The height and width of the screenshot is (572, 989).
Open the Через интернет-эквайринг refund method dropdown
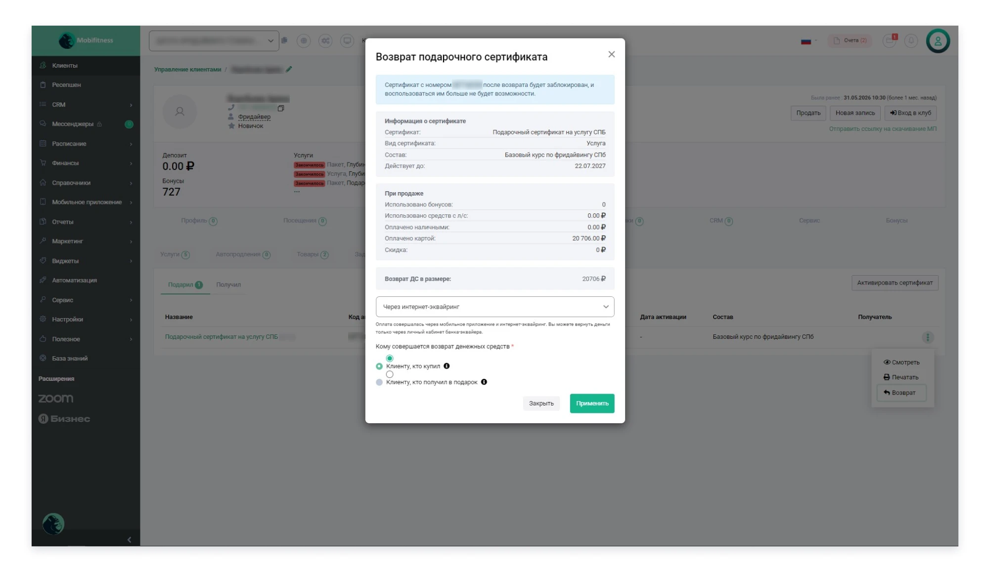pos(494,307)
